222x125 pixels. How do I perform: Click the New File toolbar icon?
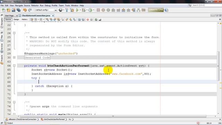tap(3, 10)
